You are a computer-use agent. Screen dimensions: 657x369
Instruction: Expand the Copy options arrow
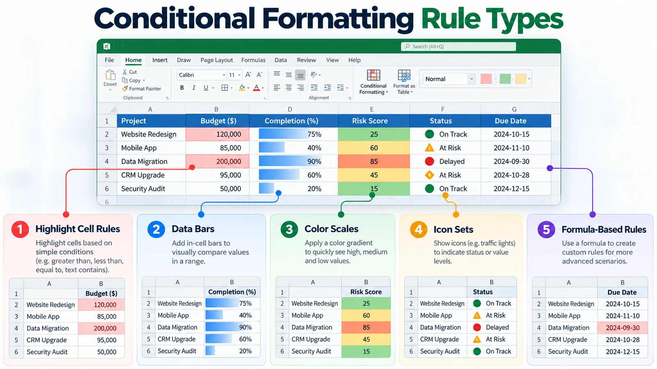pyautogui.click(x=144, y=81)
